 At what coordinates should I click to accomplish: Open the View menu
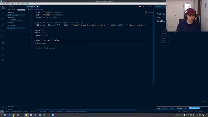[x=12, y=4]
